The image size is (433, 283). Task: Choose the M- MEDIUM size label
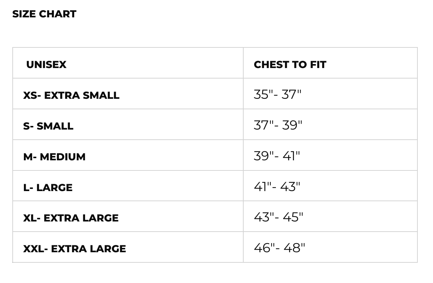point(54,157)
